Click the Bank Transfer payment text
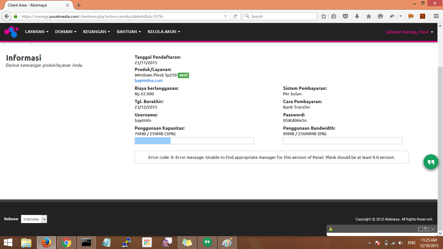 (297, 107)
